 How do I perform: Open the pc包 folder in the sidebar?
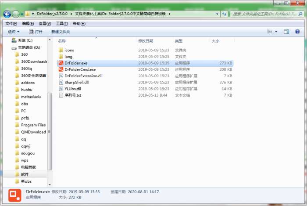pyautogui.click(x=22, y=118)
